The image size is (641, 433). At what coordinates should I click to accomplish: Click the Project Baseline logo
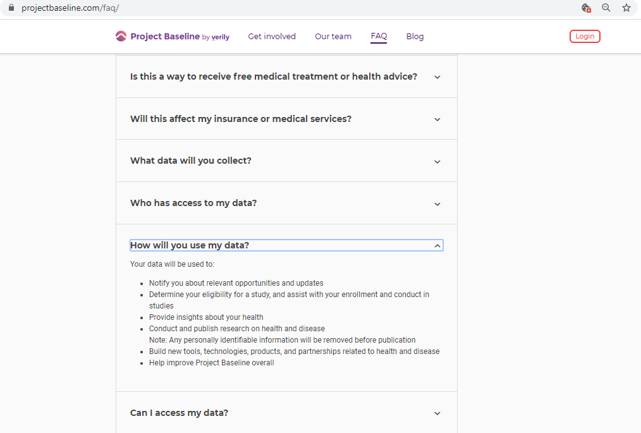[x=172, y=37]
